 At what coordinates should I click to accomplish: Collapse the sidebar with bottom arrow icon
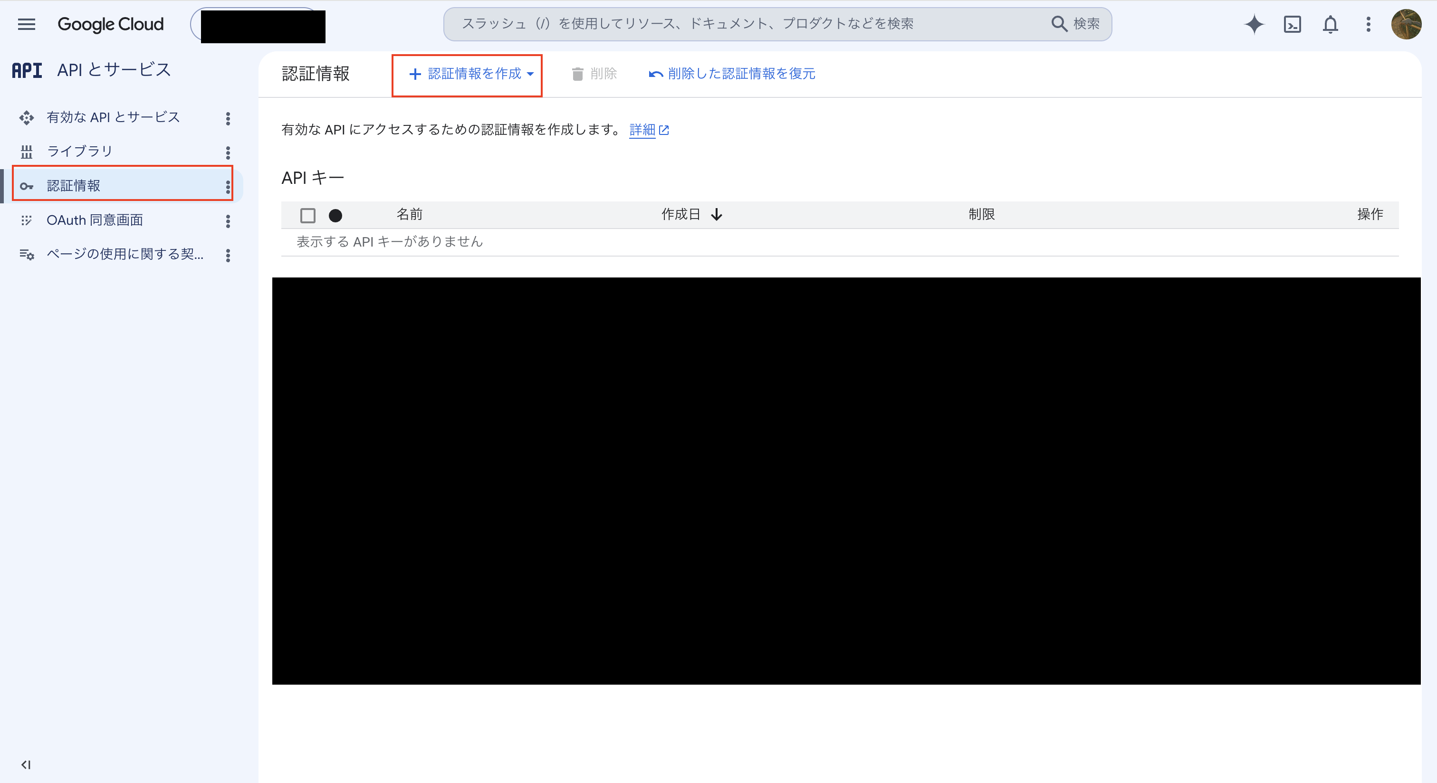[26, 764]
